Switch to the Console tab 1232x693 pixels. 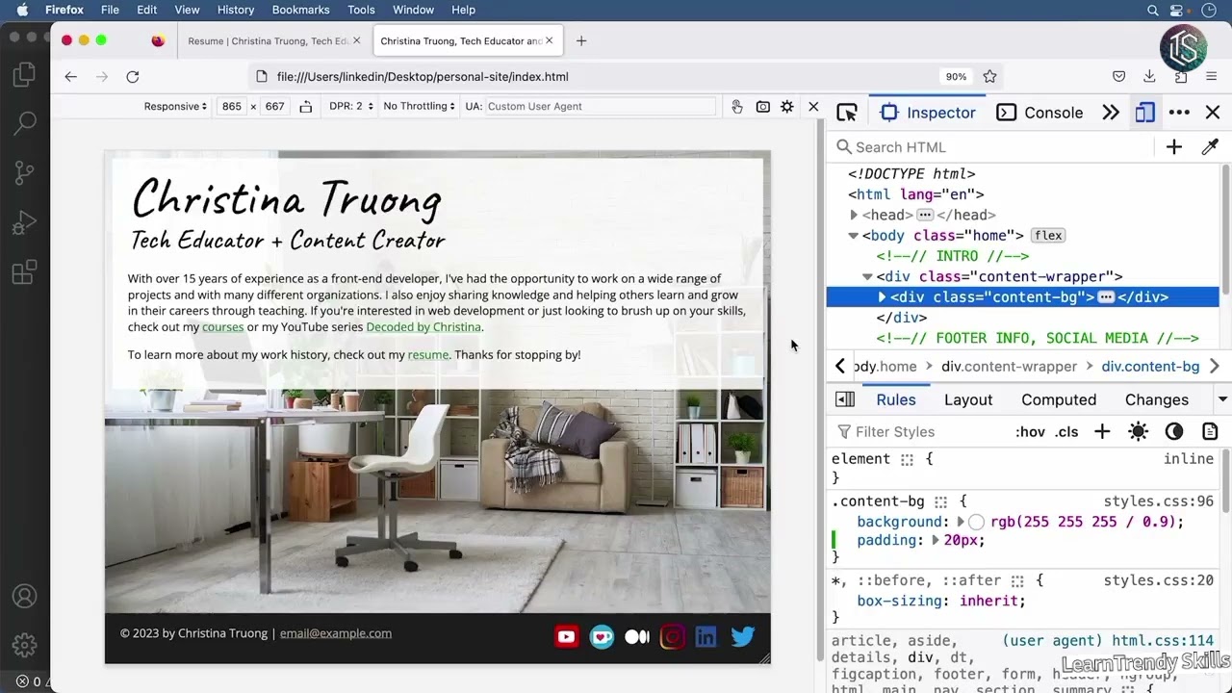point(1039,113)
